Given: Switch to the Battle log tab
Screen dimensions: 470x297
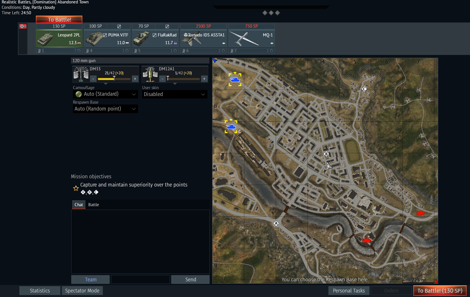Looking at the screenshot, I should tap(93, 205).
